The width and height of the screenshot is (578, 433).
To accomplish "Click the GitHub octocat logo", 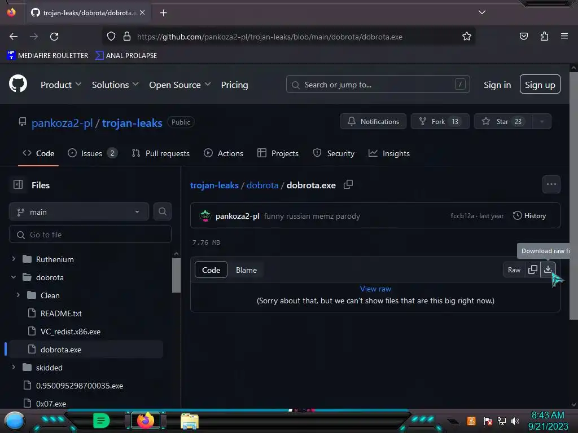I will pyautogui.click(x=18, y=83).
